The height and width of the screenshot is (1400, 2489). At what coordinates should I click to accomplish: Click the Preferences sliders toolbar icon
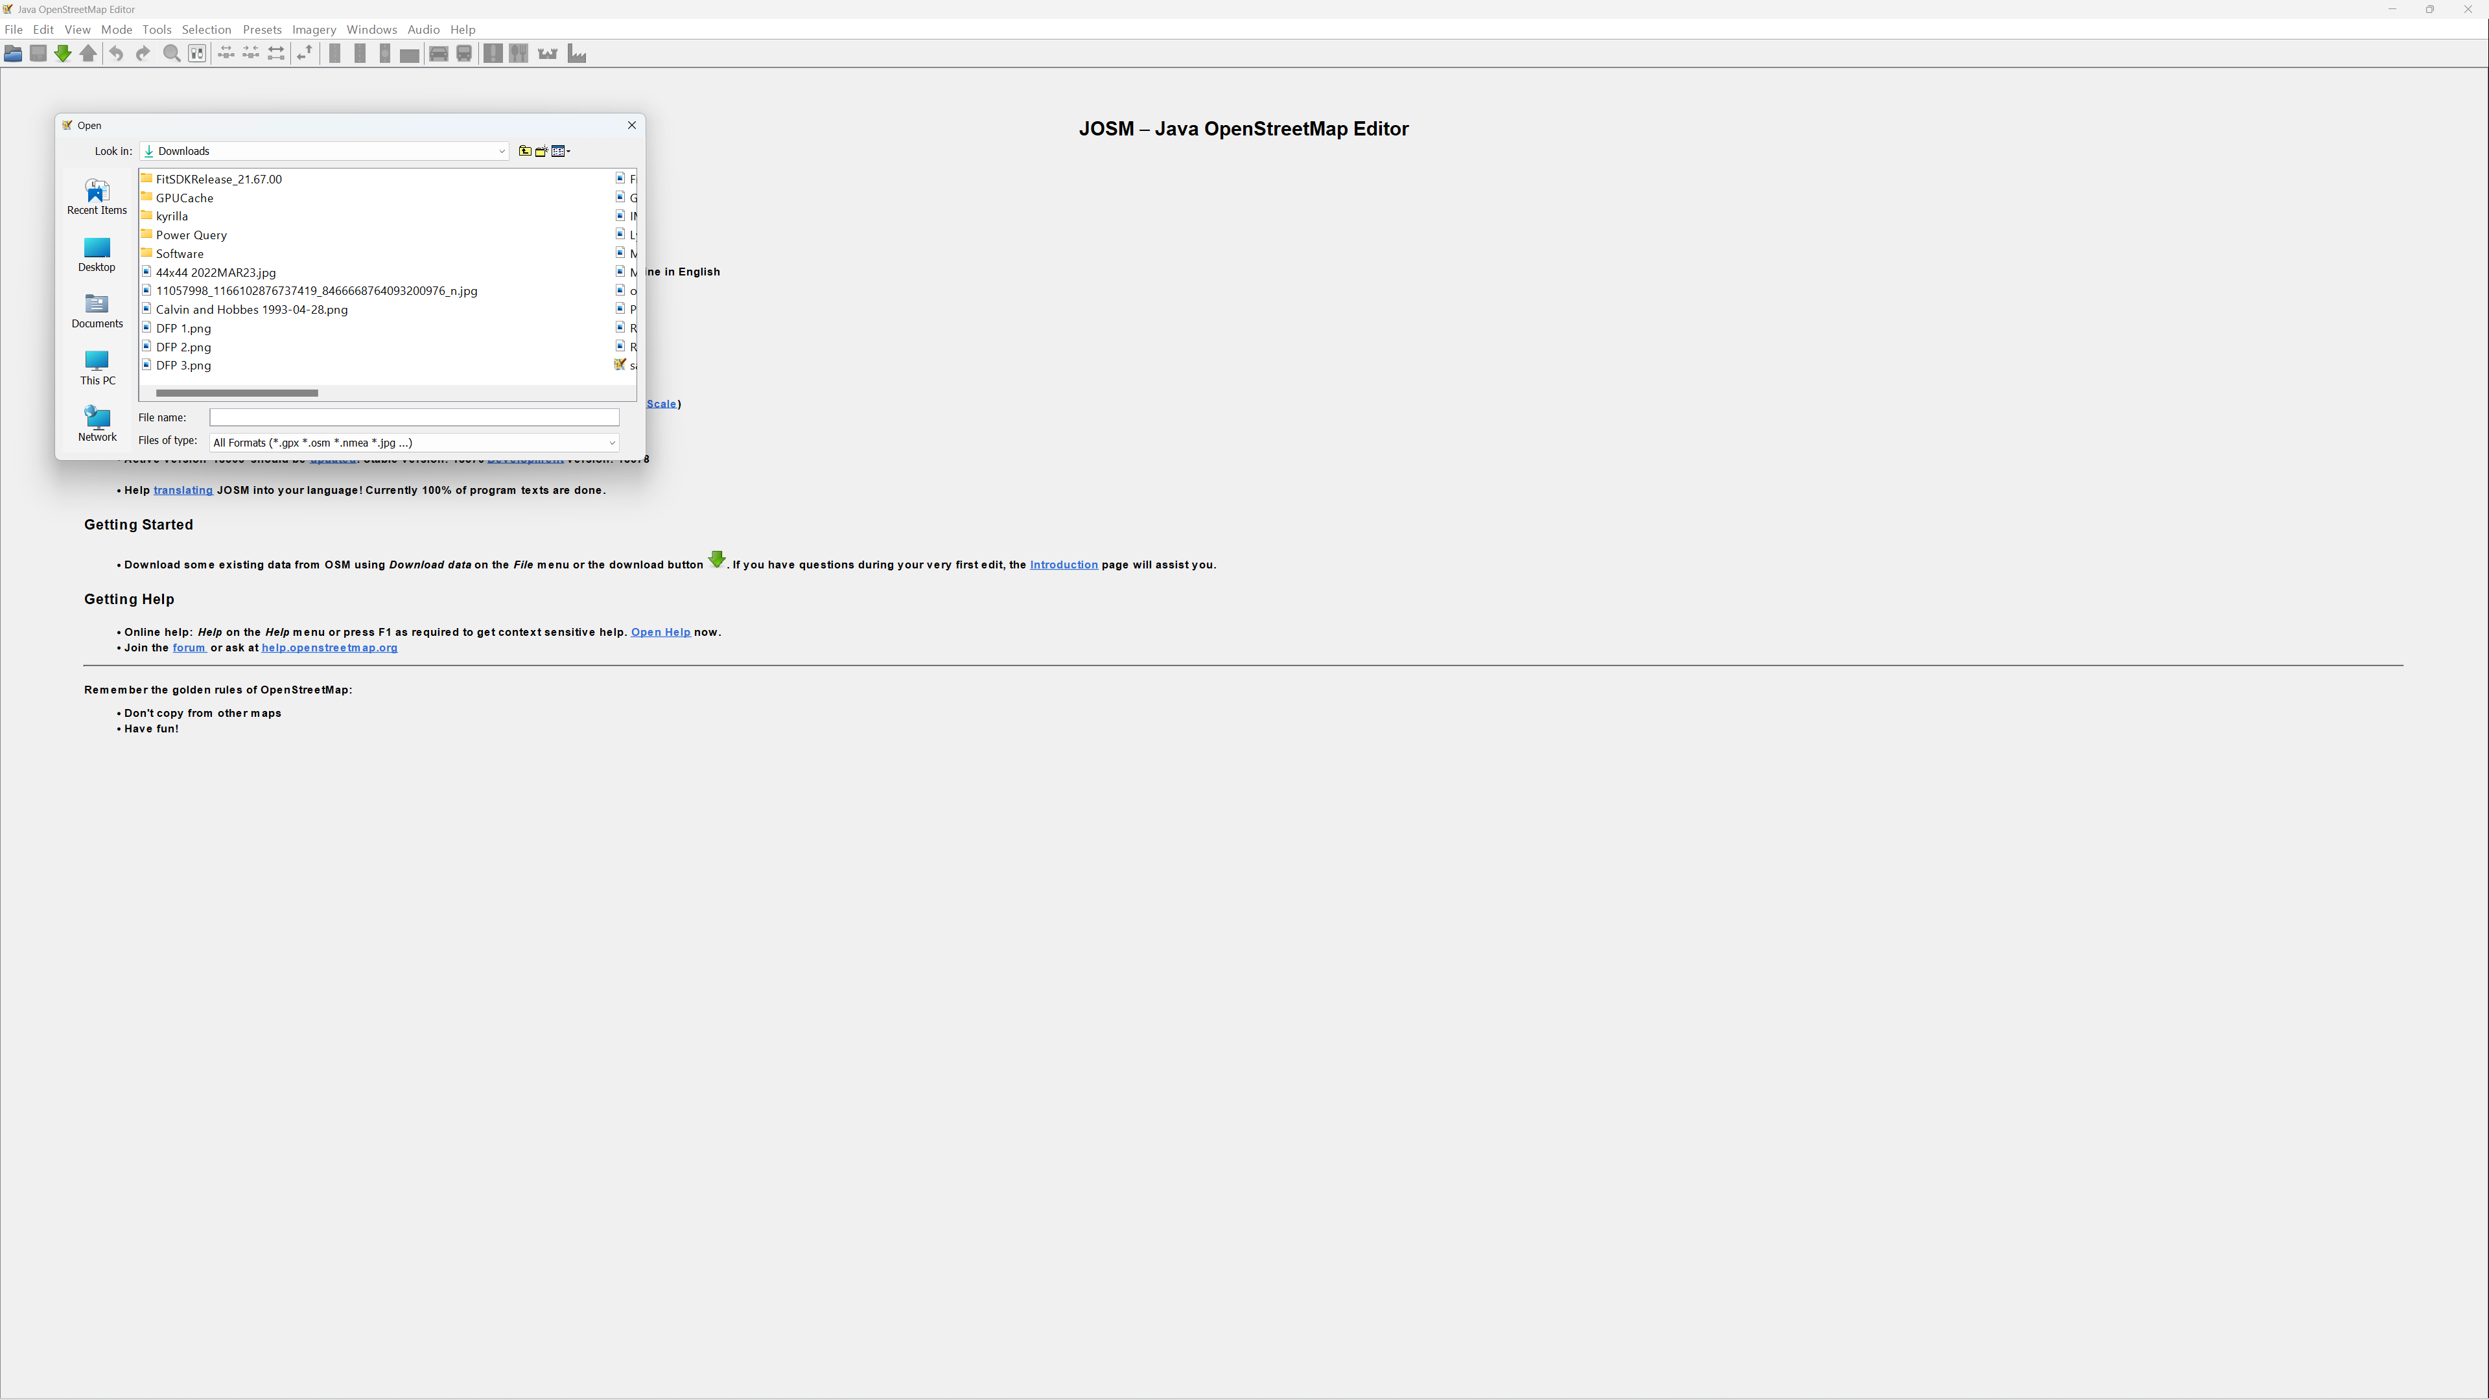197,53
